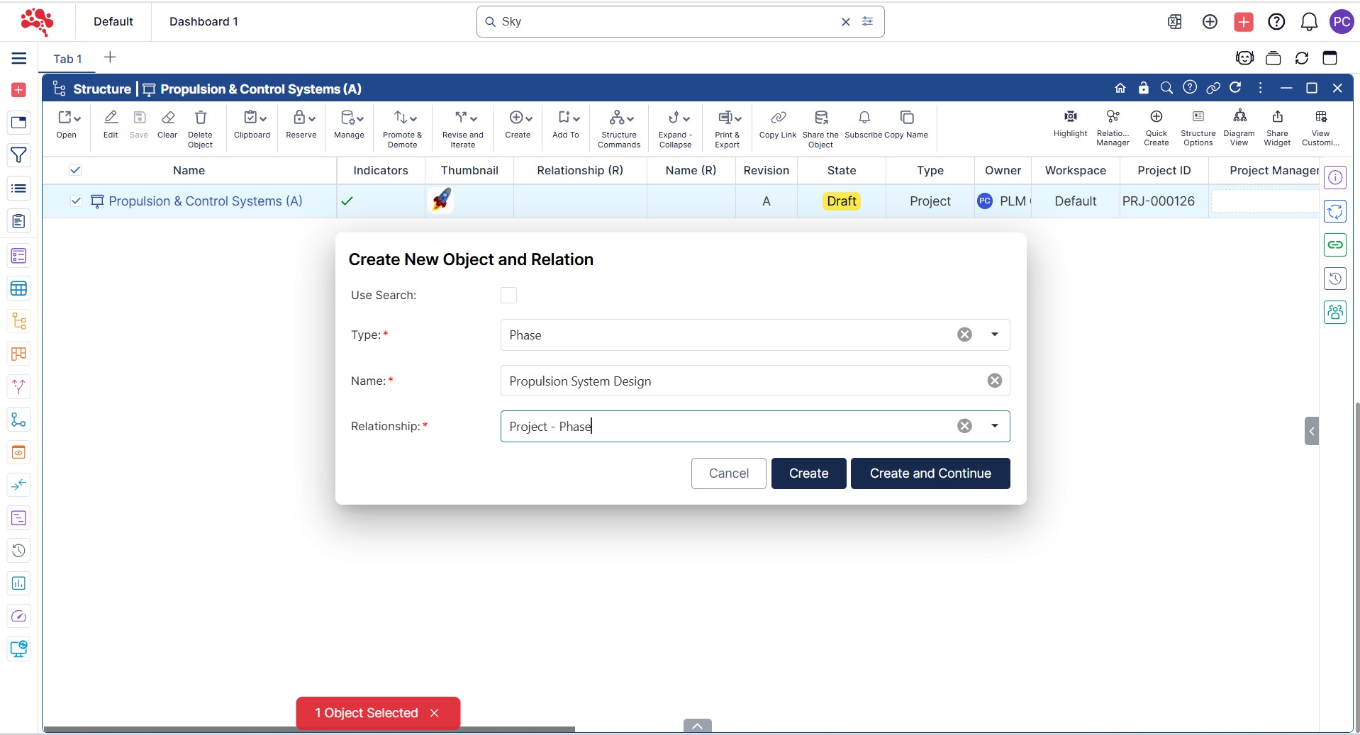The image size is (1360, 735).
Task: Open the filter icon in left sidebar
Action: click(19, 155)
